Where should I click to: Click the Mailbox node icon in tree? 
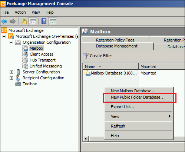[x=25, y=48]
